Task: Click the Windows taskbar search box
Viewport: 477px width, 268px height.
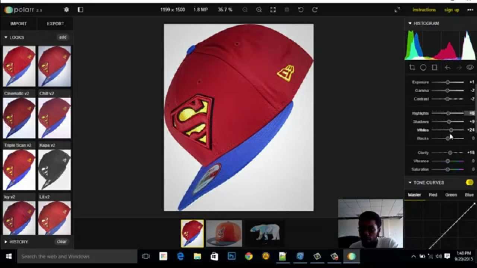Action: pyautogui.click(x=78, y=256)
